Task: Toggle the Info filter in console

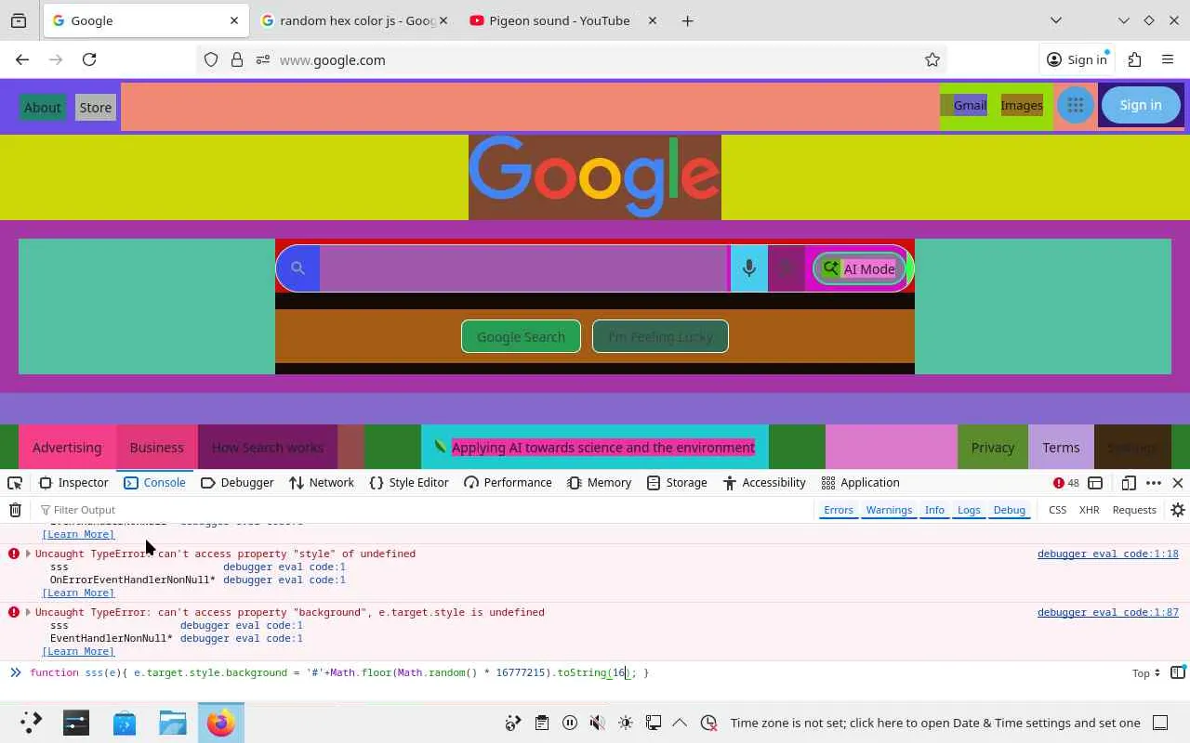Action: [x=934, y=510]
